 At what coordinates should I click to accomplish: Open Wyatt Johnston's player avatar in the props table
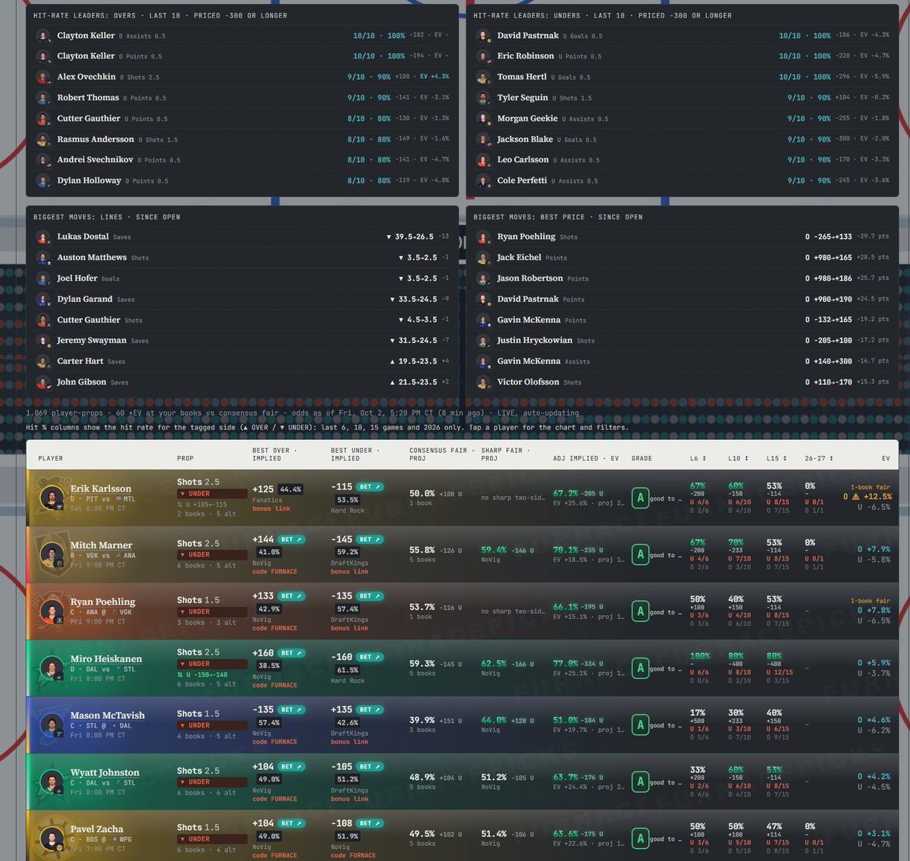click(52, 783)
